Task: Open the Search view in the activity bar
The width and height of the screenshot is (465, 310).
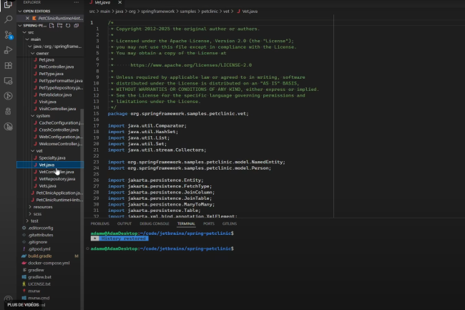Action: (9, 19)
